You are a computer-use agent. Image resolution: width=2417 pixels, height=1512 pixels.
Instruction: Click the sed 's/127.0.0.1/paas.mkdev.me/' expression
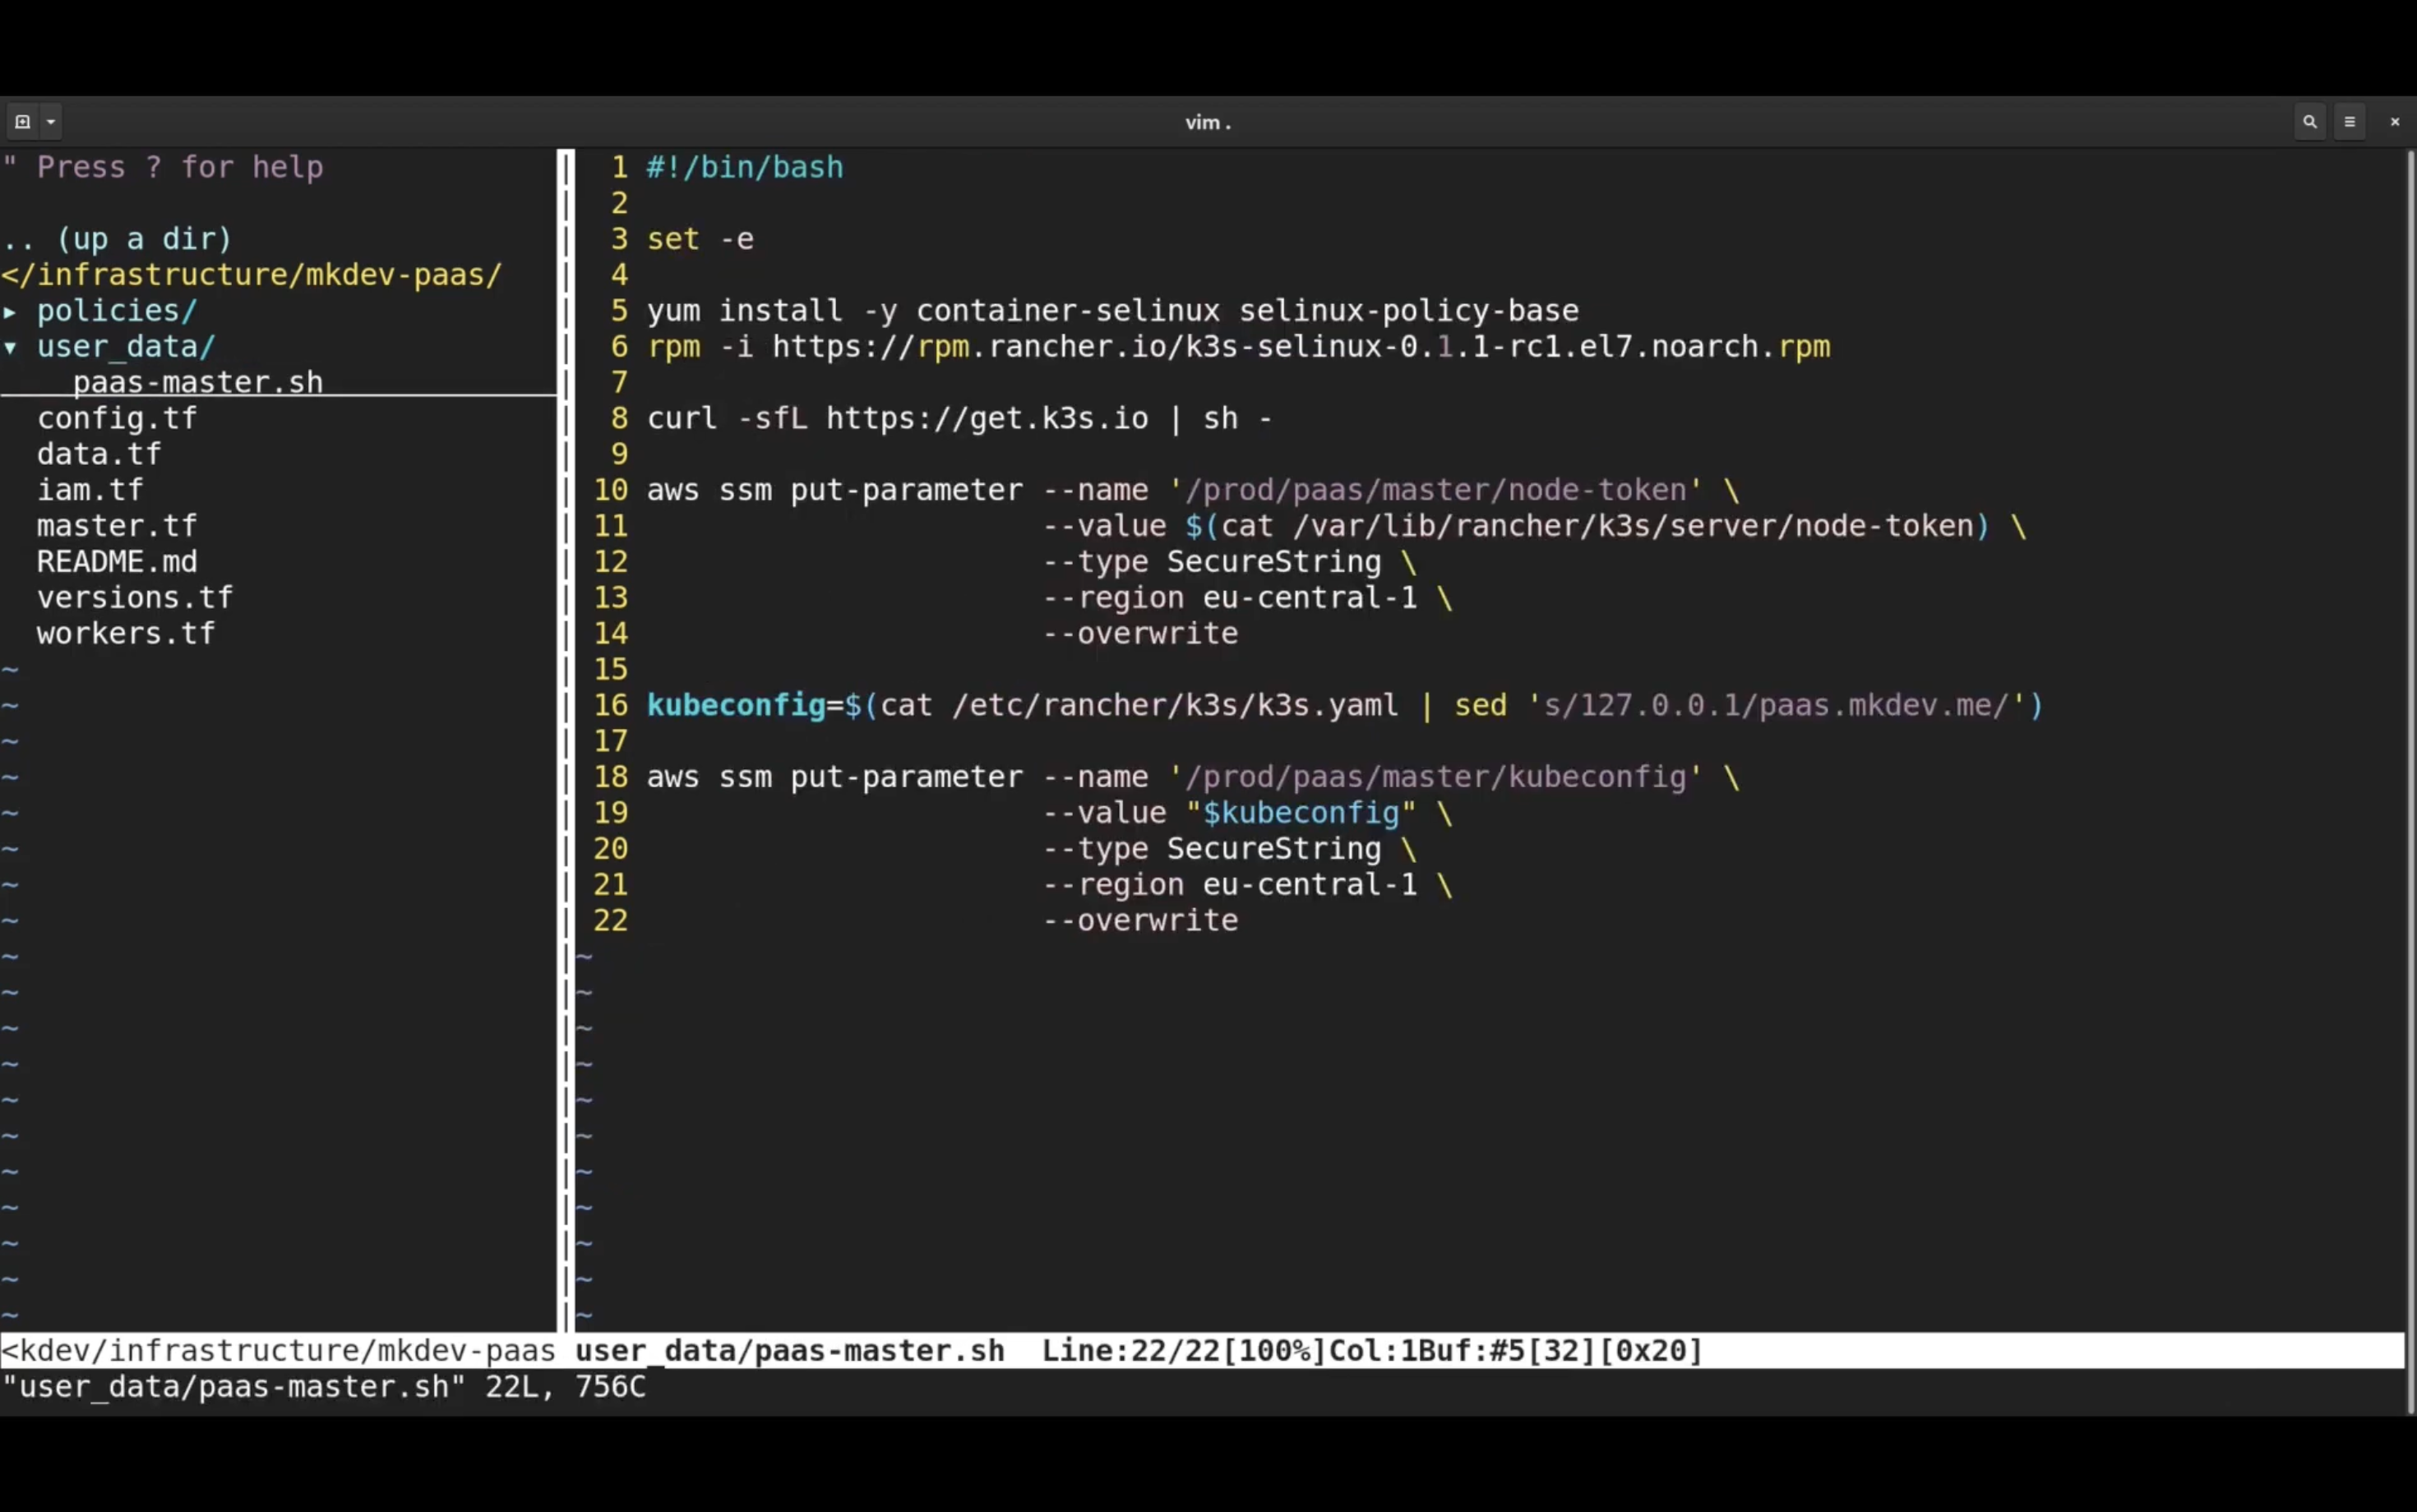point(1740,706)
